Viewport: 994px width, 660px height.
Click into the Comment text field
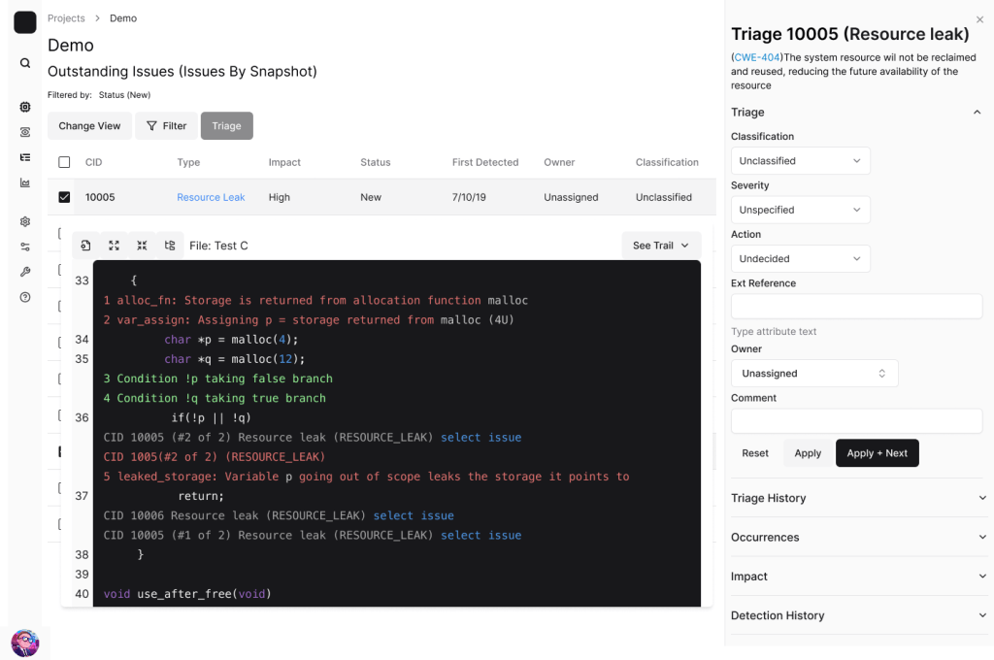coord(856,420)
